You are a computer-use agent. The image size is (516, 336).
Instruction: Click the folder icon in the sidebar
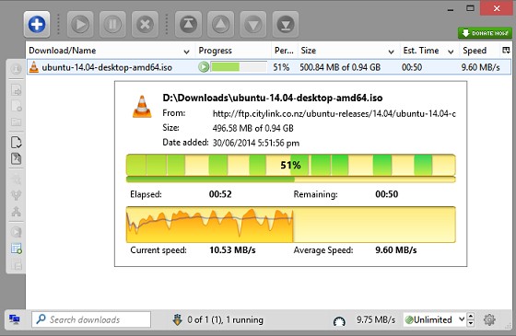click(17, 122)
